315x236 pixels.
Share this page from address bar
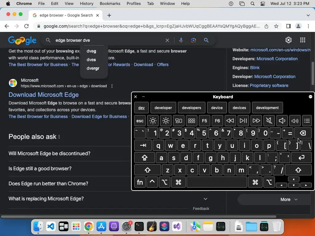pos(266,26)
